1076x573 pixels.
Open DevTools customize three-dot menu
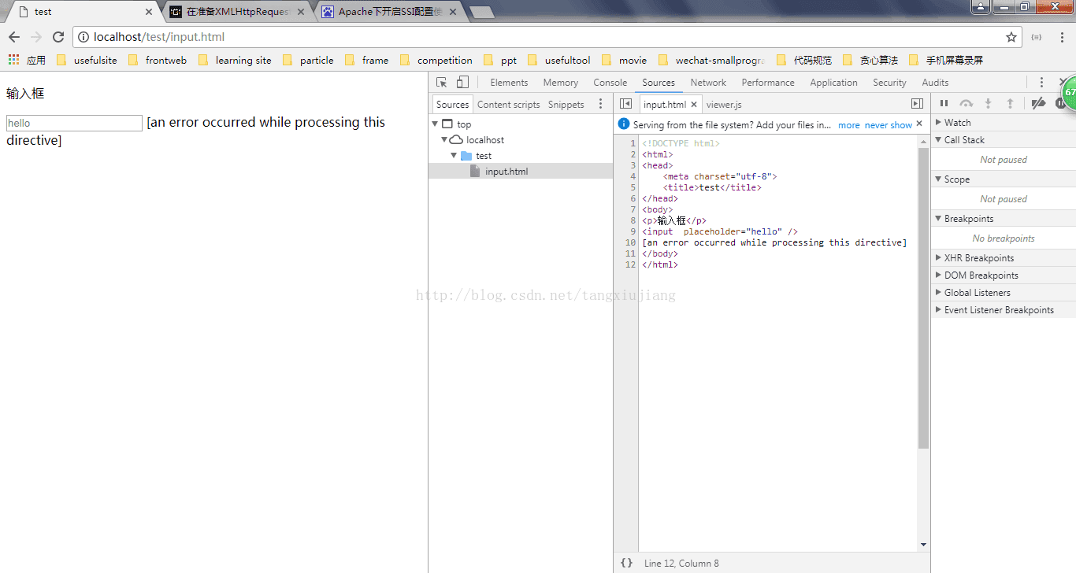coord(1041,82)
